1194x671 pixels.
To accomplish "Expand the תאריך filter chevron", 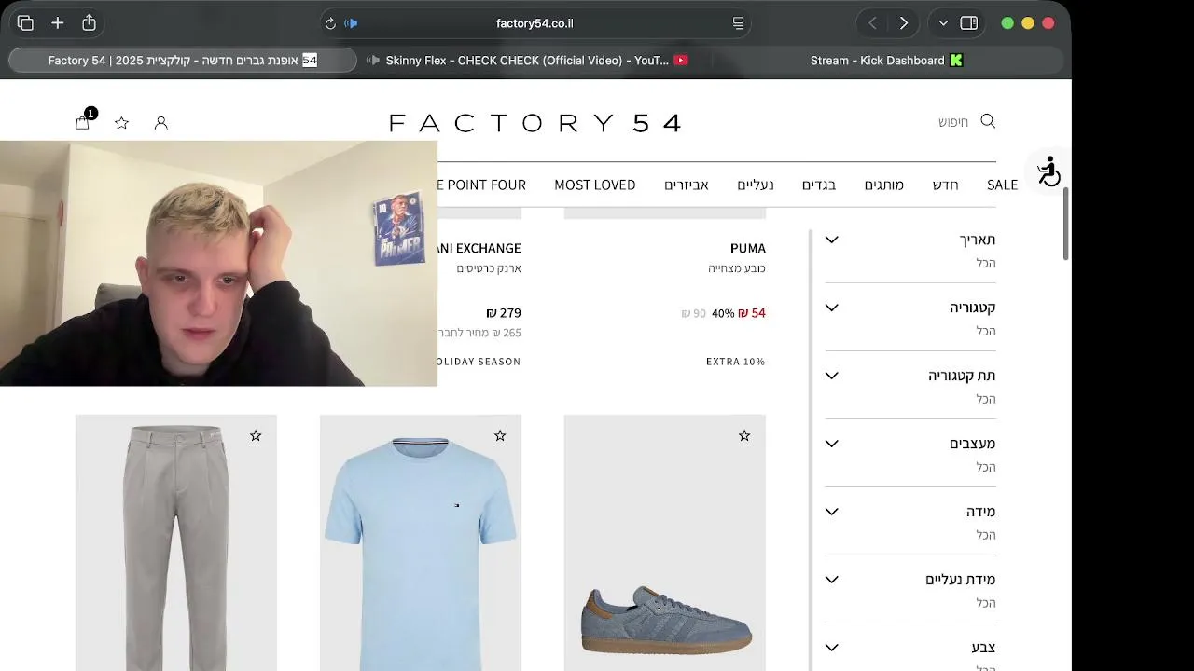I will 832,240.
